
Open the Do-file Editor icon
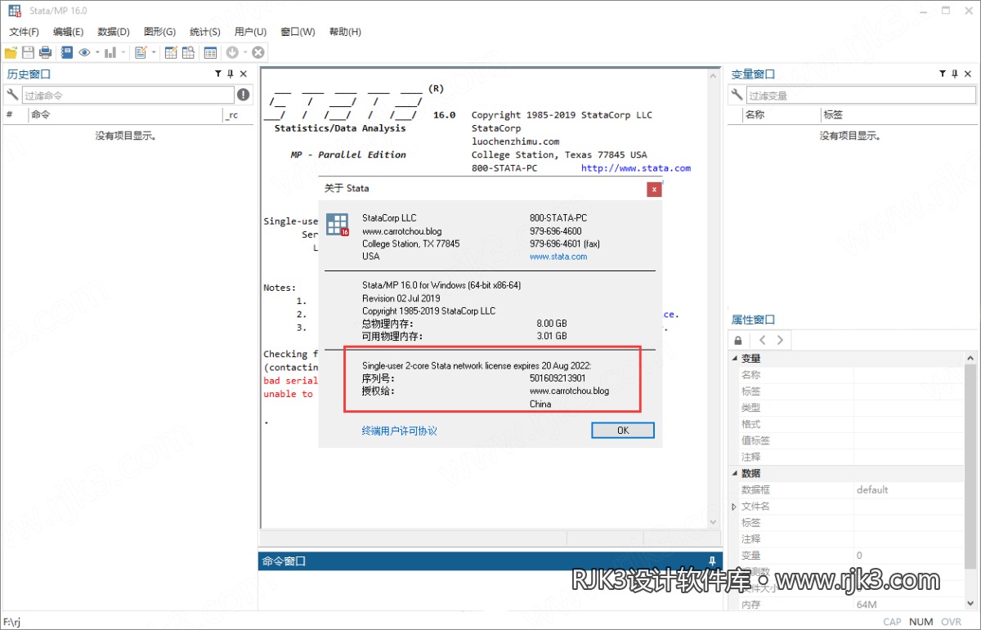tap(141, 52)
